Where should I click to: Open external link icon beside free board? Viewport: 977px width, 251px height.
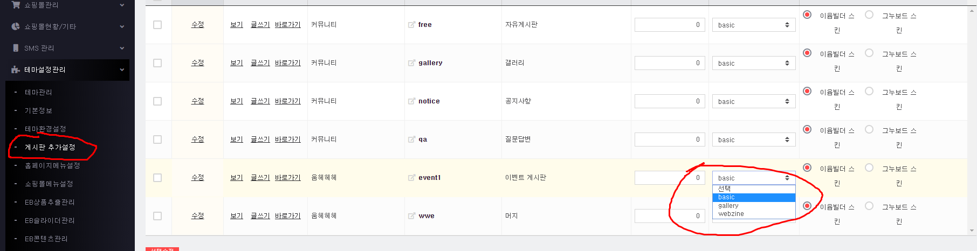tap(411, 25)
